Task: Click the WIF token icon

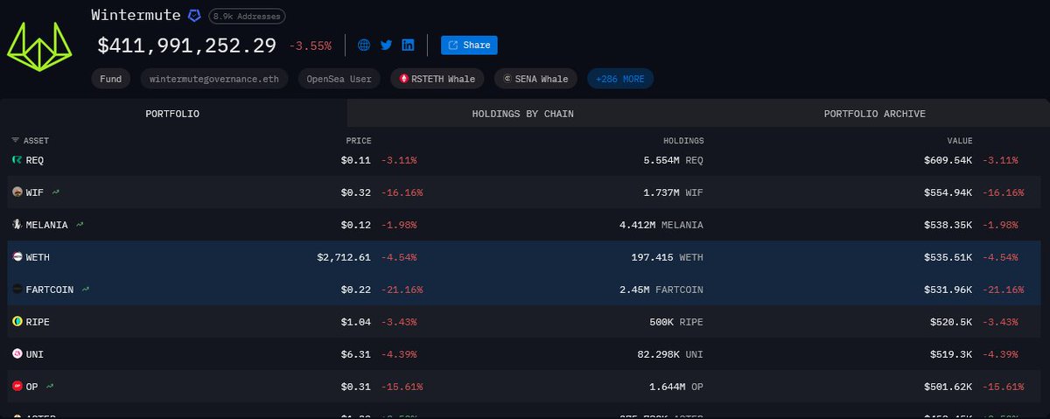Action: click(17, 192)
